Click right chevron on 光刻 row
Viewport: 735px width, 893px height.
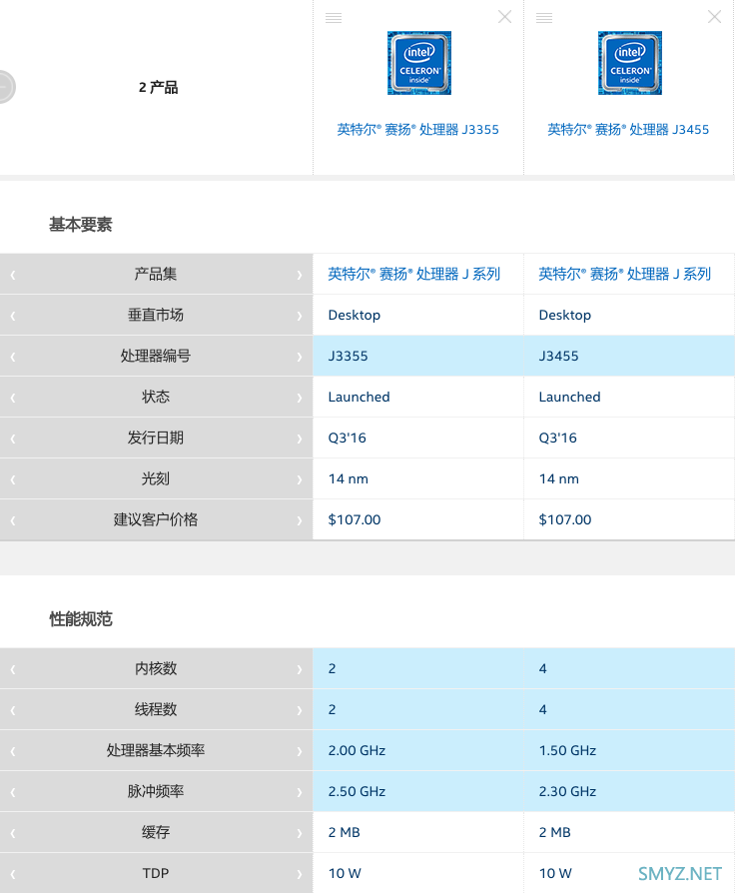pyautogui.click(x=300, y=480)
